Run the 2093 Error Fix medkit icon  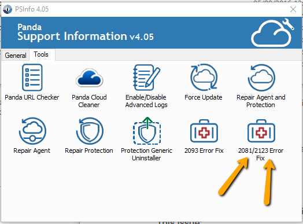point(204,131)
